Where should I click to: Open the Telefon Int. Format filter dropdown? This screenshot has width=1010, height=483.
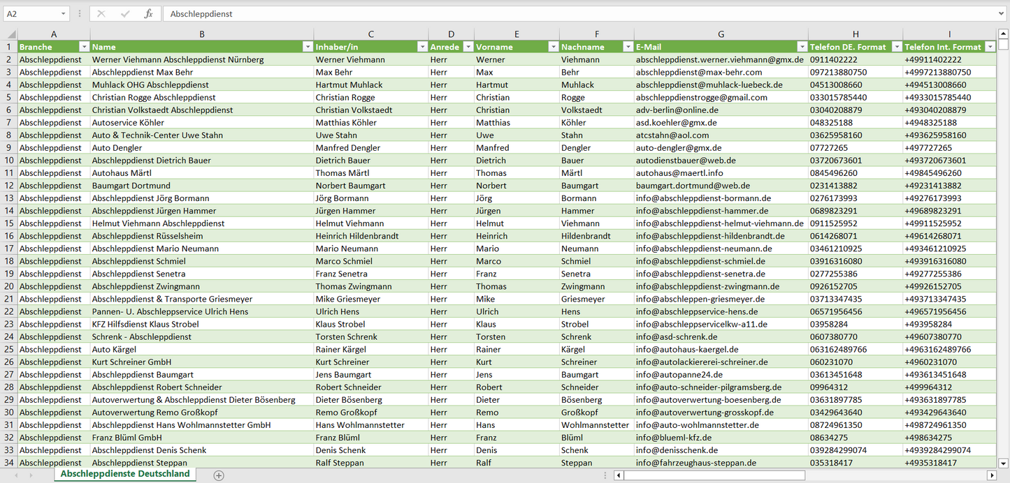tap(990, 47)
